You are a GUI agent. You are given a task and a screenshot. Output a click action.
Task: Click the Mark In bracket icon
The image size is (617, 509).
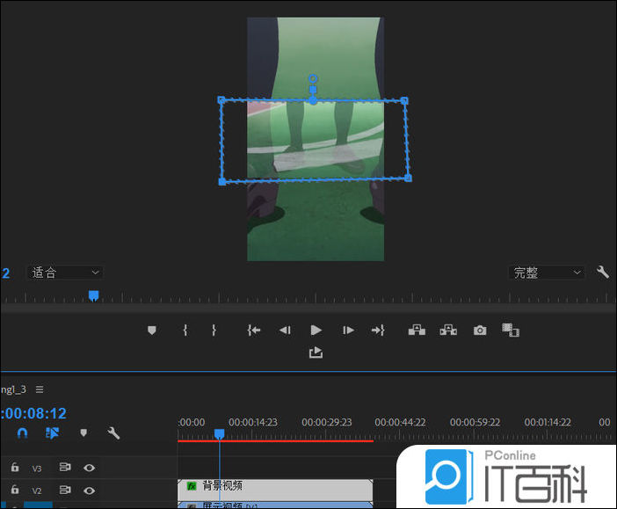[x=185, y=330]
